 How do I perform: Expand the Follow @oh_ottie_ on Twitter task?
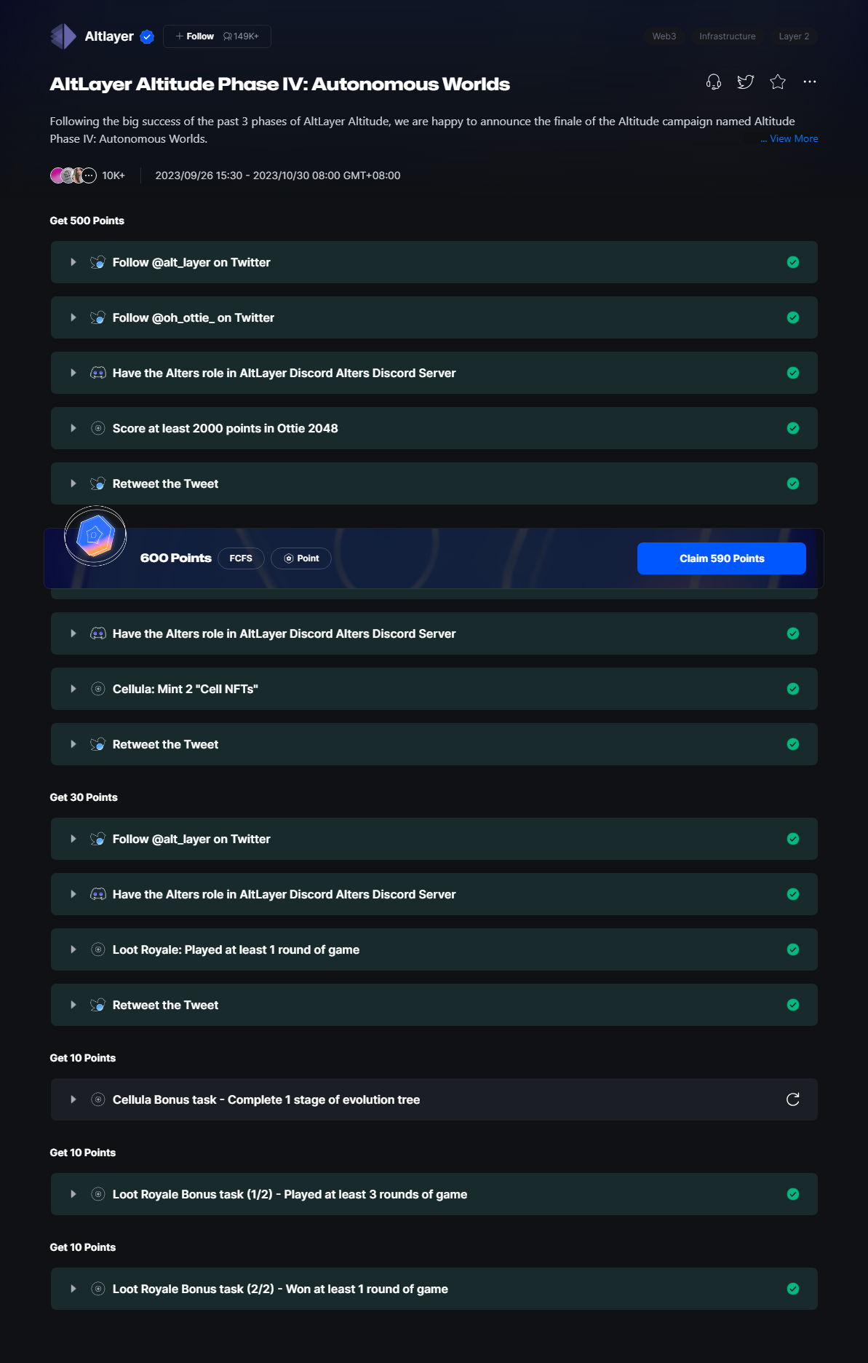[73, 317]
